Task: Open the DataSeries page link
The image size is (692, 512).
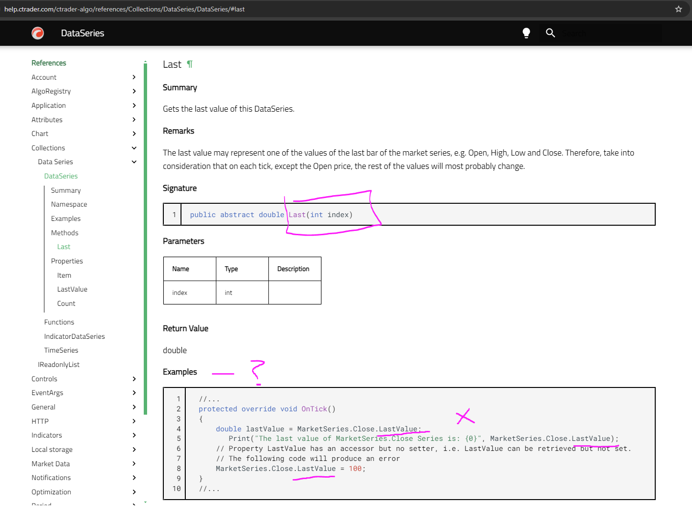Action: click(61, 176)
